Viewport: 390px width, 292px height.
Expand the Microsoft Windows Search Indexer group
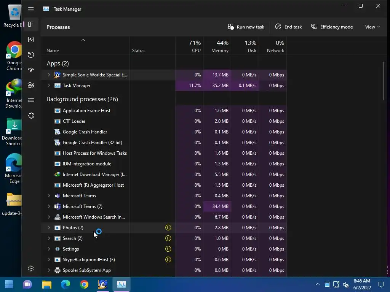pyautogui.click(x=49, y=217)
